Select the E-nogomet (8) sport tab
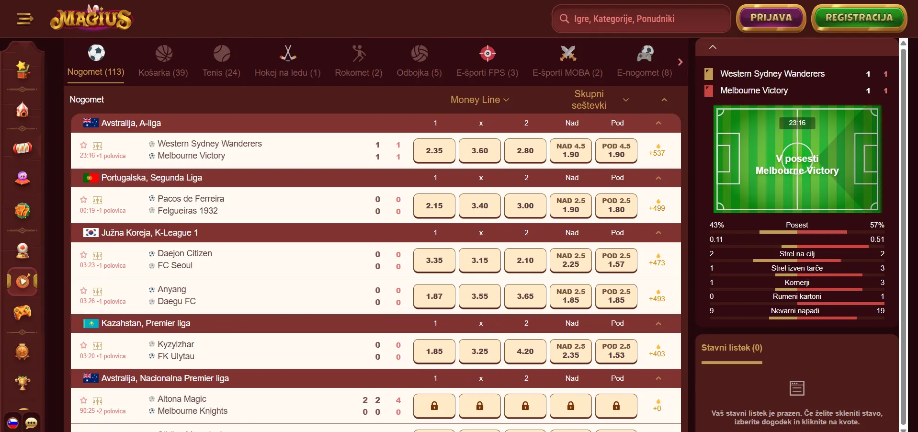 pos(645,61)
